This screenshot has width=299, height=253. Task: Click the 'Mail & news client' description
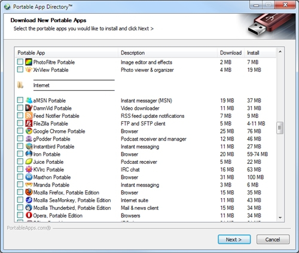pyautogui.click(x=140, y=208)
